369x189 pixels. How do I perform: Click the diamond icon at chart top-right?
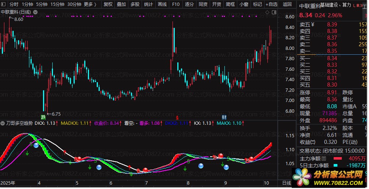point(267,12)
